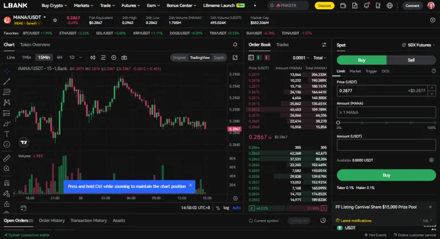Open the notifications bell in header
The width and height of the screenshot is (440, 239).
[367, 5]
